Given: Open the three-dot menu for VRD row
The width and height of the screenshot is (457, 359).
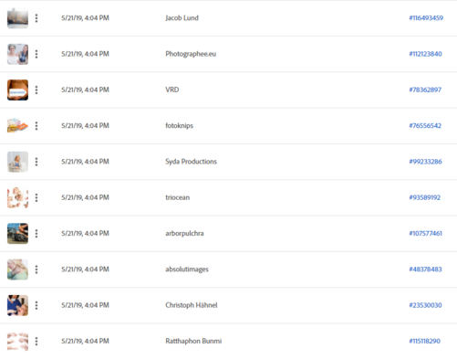Looking at the screenshot, I should 36,90.
